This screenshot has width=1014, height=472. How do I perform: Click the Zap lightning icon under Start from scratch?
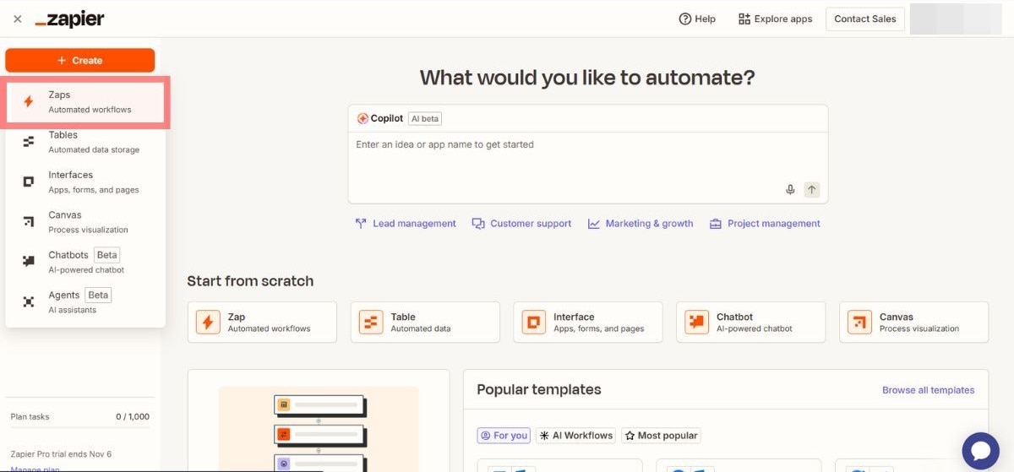tap(208, 323)
